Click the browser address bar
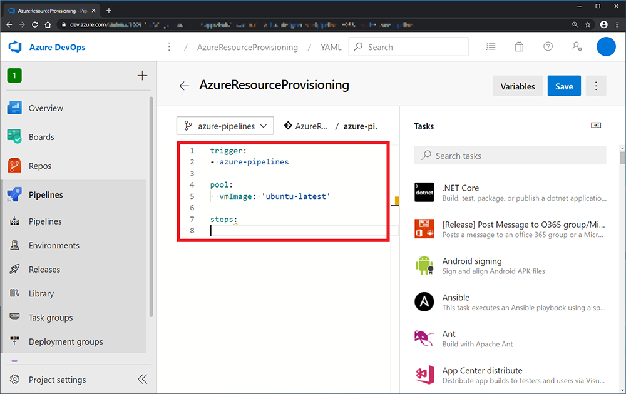626x394 pixels. tap(311, 25)
